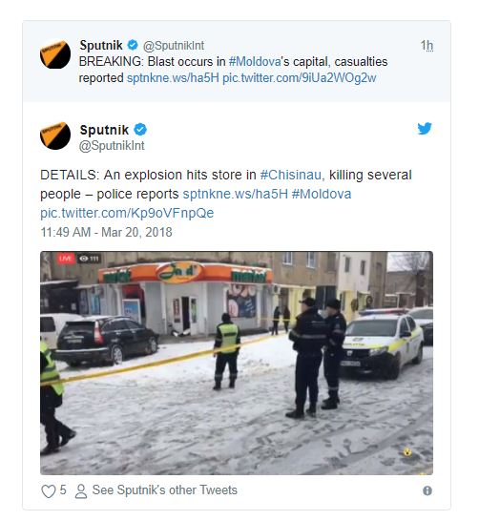Open #Moldova hashtag in main tweet
Viewport: 479px width, 521px height.
(x=322, y=194)
